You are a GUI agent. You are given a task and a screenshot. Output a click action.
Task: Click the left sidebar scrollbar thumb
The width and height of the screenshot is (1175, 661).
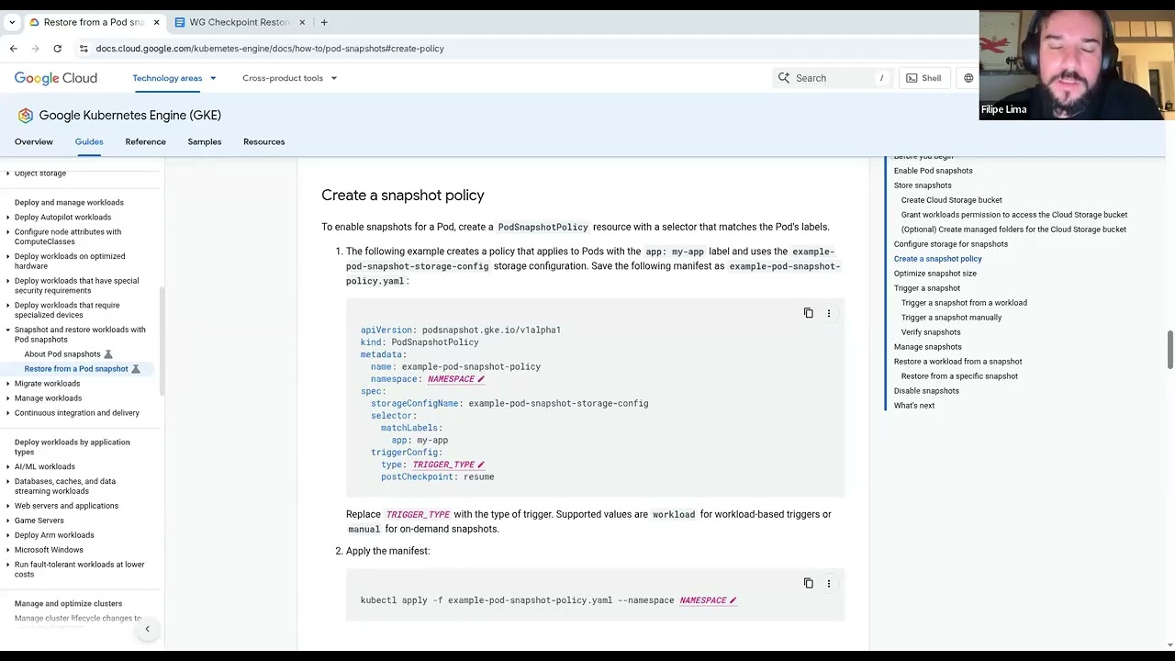click(x=162, y=342)
